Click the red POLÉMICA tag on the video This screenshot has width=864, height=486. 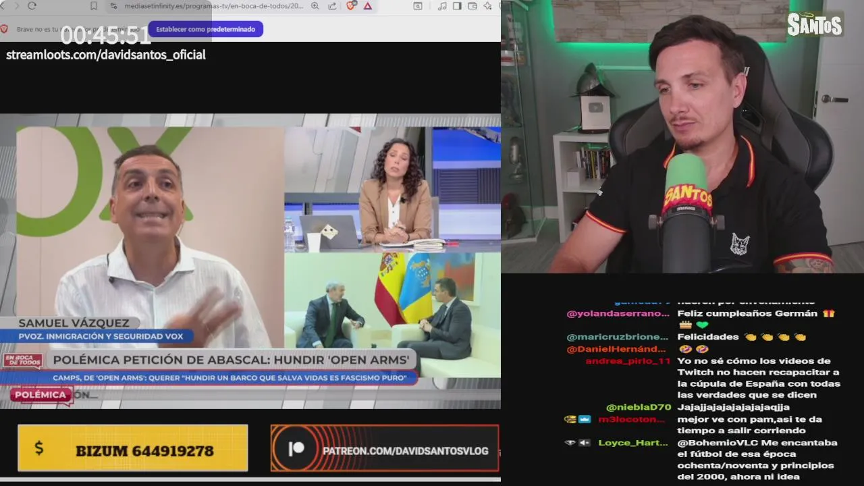click(41, 395)
